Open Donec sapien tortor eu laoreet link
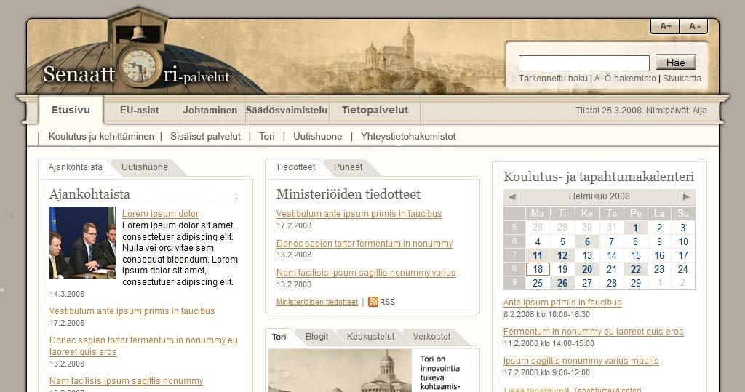745x392 pixels. (x=143, y=346)
